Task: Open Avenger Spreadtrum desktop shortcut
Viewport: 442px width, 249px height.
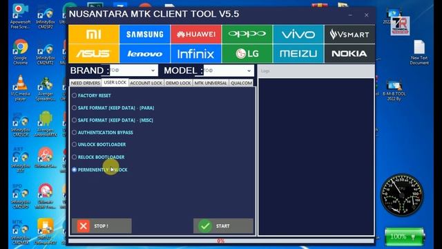Action: pyautogui.click(x=46, y=89)
